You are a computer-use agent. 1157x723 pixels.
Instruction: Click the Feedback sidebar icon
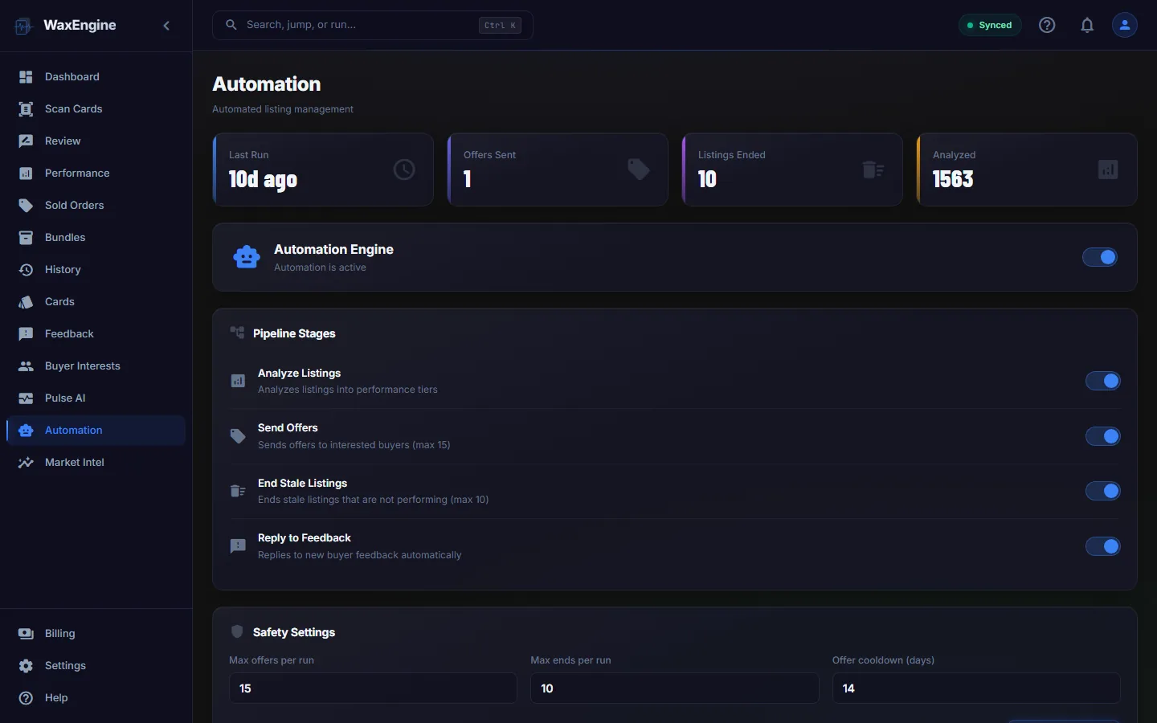tap(26, 334)
